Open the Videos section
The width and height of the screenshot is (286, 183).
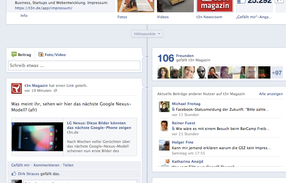163,17
